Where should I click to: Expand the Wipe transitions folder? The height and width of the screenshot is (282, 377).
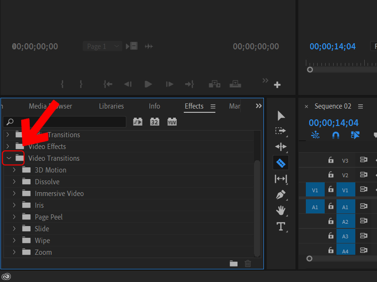pos(14,240)
